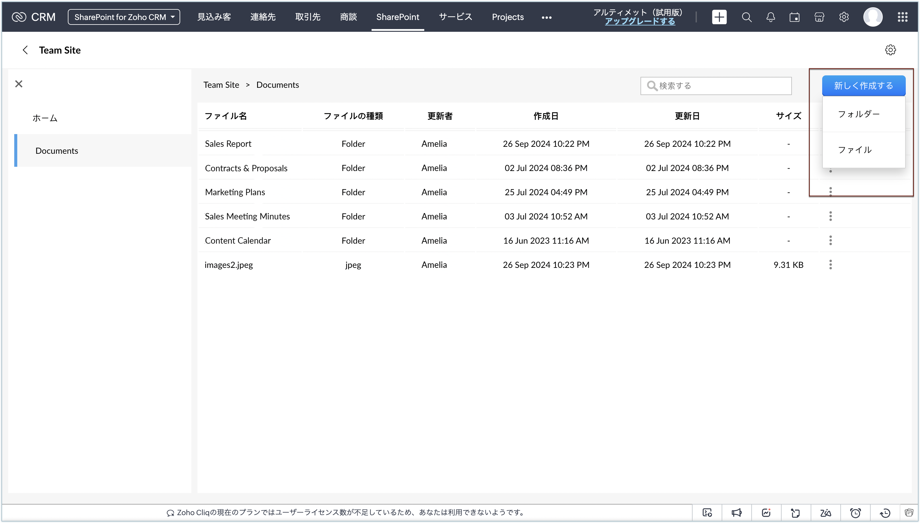Close the left sidebar with X
Viewport: 920px width, 523px height.
click(x=19, y=84)
